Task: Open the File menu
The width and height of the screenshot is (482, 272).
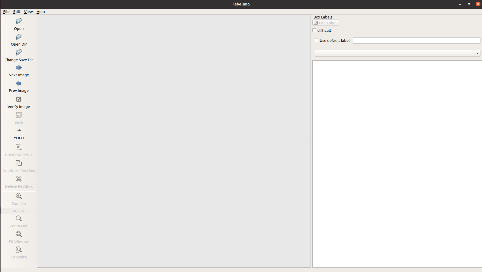Action: (x=6, y=12)
